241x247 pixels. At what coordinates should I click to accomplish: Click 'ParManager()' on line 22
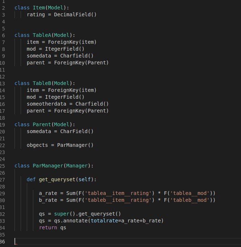click(75, 145)
